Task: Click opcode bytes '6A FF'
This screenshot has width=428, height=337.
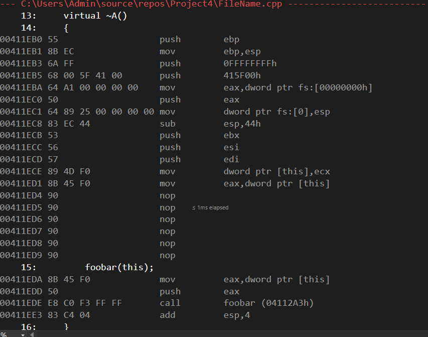Action: click(x=61, y=64)
